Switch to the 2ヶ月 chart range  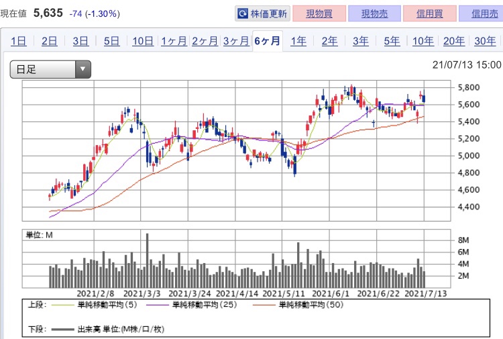(205, 41)
